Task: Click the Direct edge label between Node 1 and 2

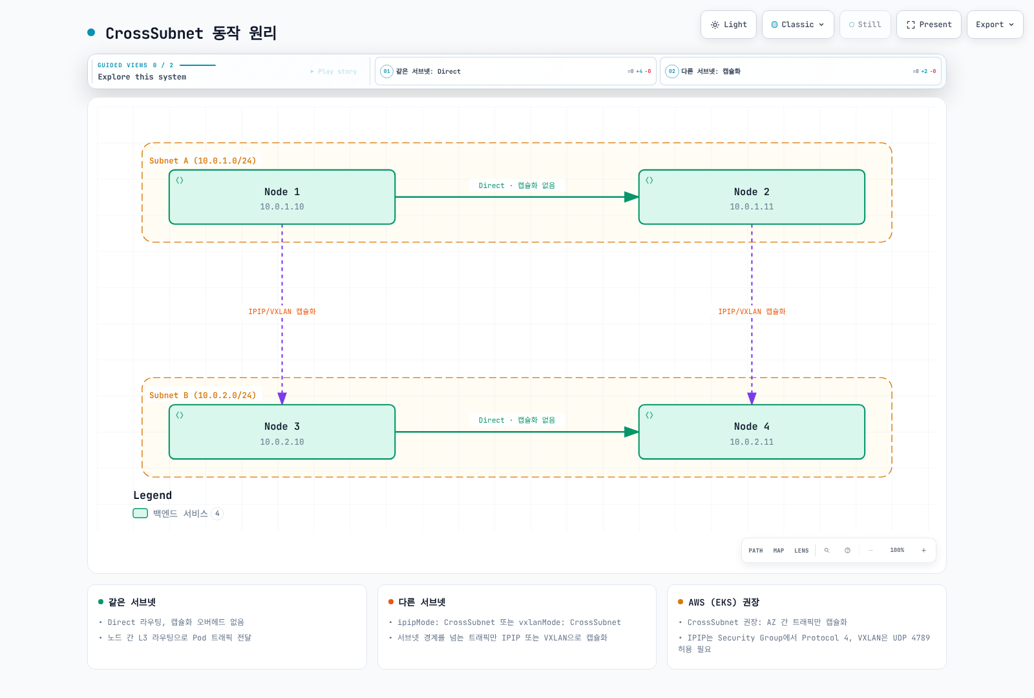Action: (x=517, y=185)
